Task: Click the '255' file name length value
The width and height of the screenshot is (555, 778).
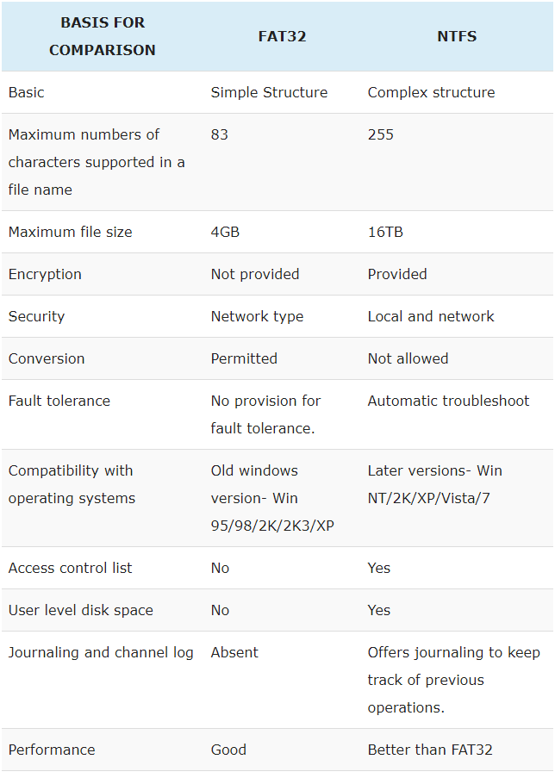Action: tap(380, 134)
